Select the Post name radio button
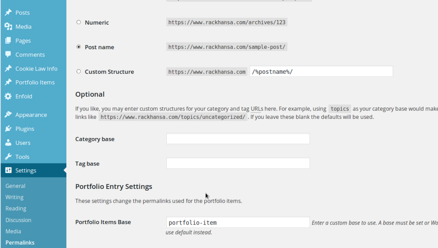 point(79,47)
